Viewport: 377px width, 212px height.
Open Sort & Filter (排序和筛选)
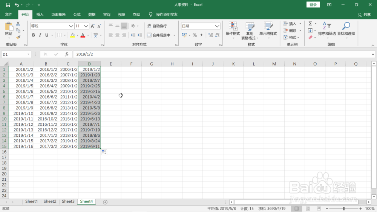[x=327, y=30]
